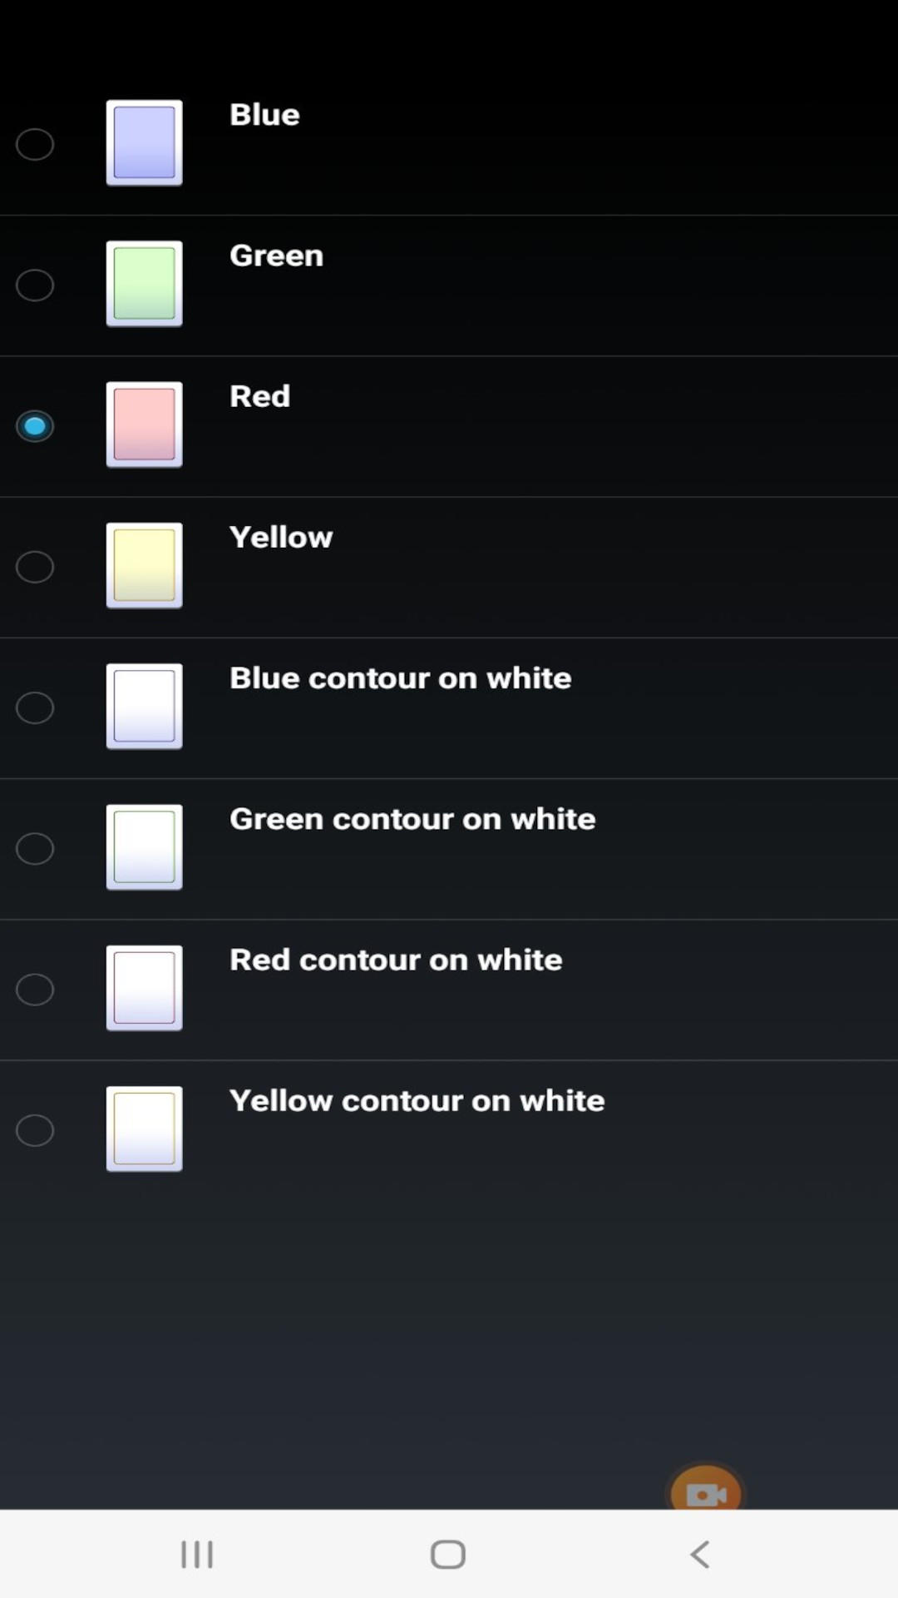Enable Green contour on white scheme
898x1598 pixels.
coord(35,848)
